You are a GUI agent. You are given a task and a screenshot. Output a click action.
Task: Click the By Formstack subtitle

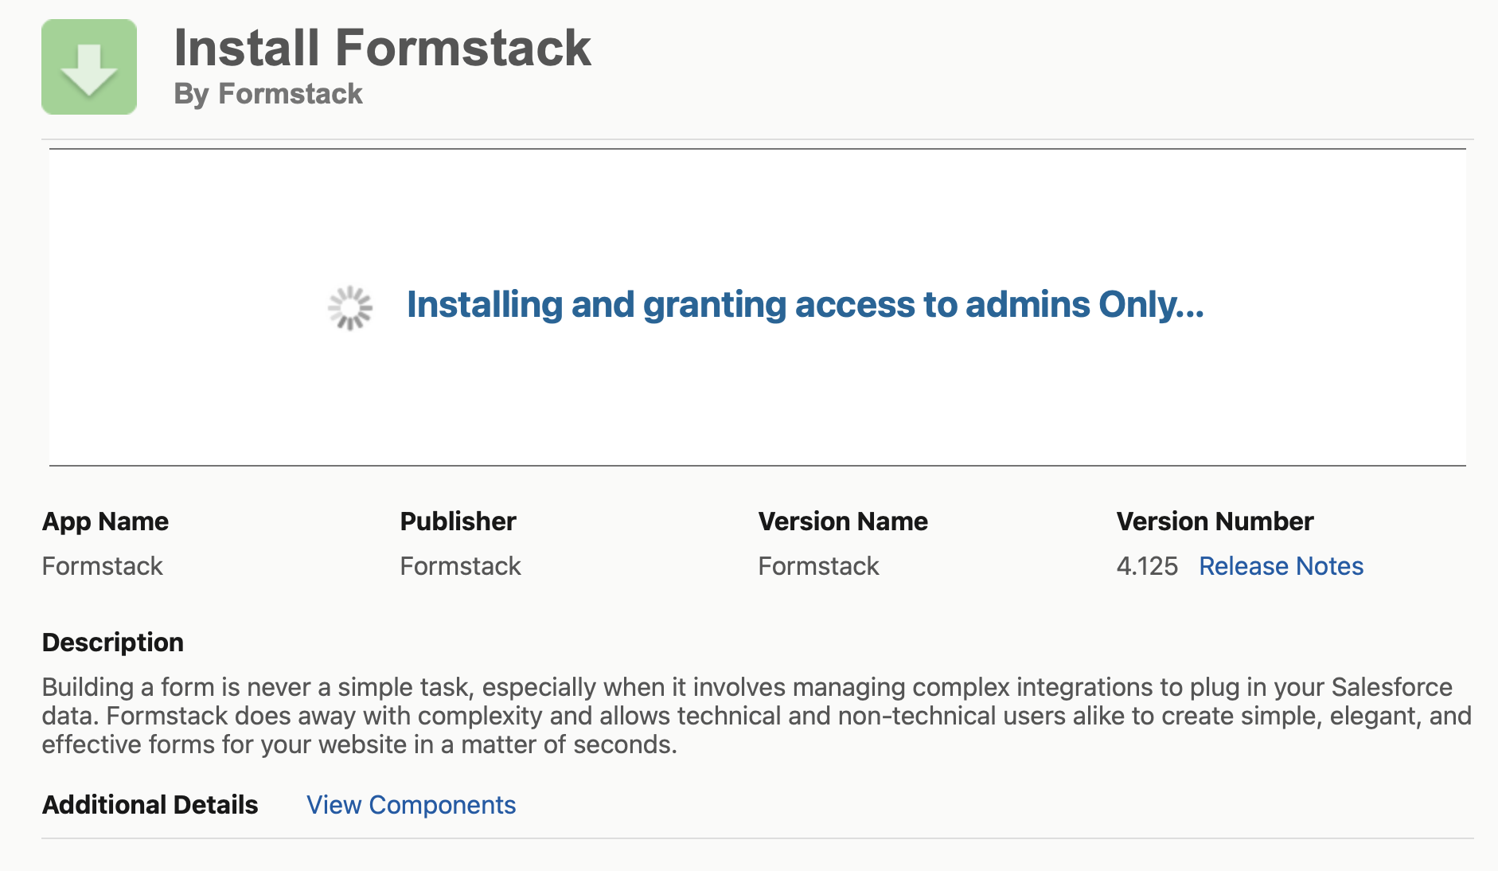(x=267, y=94)
